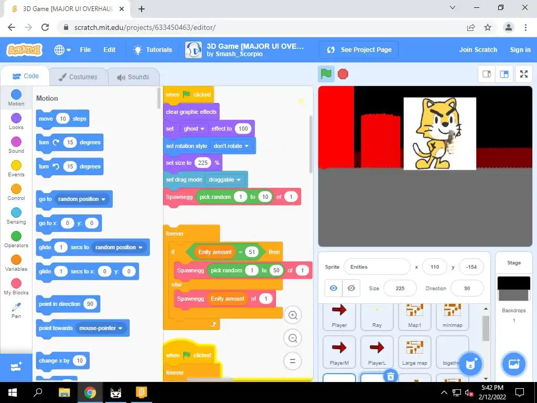Select the Looks block category
537x403 pixels.
pyautogui.click(x=16, y=121)
